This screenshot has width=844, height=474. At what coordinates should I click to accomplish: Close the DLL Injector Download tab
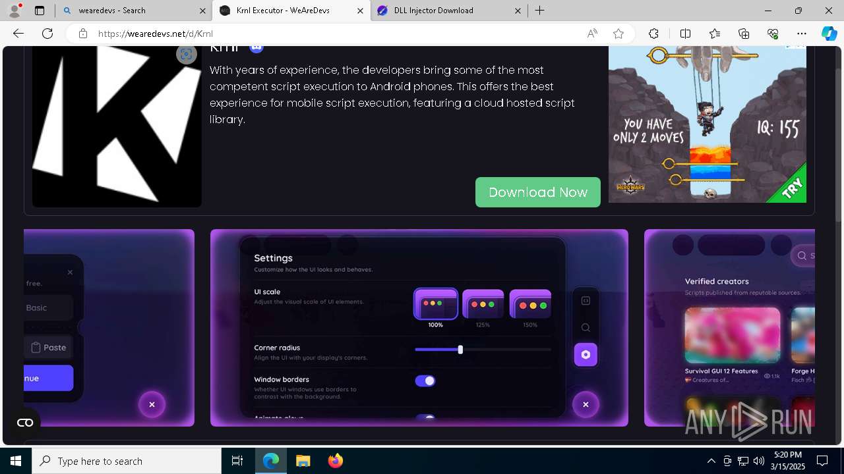pos(518,11)
